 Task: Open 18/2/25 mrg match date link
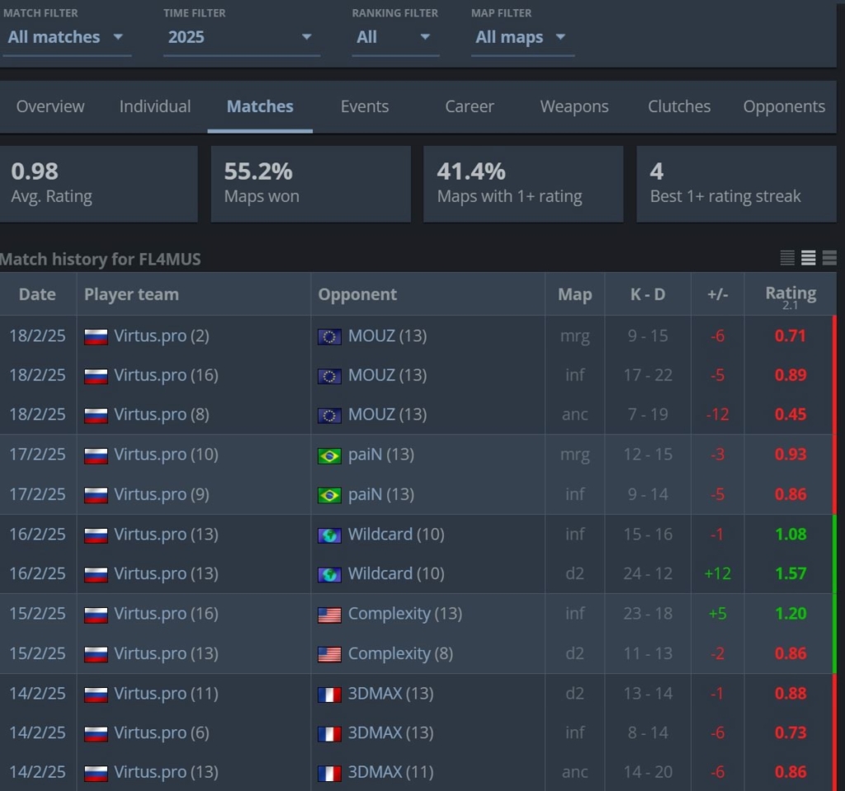point(37,336)
